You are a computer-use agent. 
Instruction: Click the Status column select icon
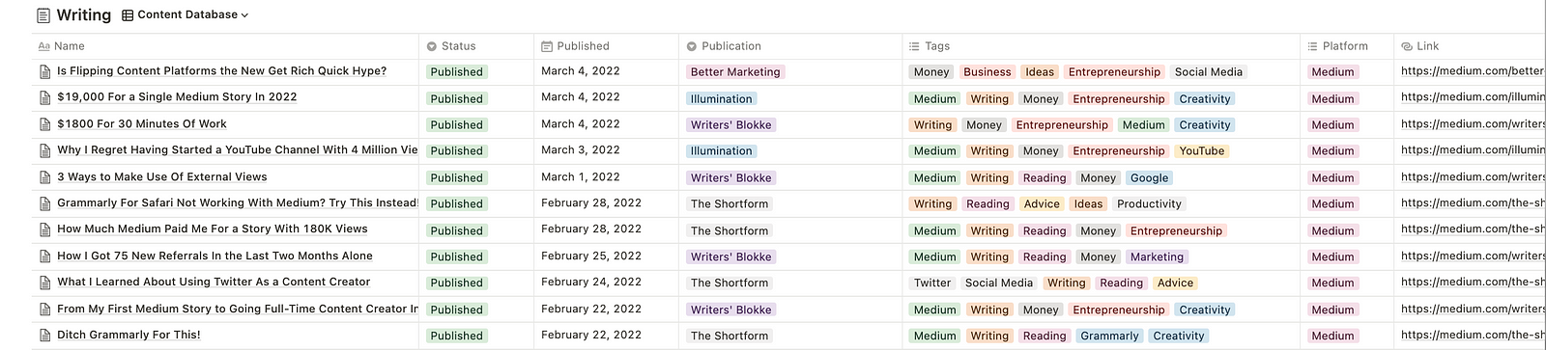[x=432, y=46]
